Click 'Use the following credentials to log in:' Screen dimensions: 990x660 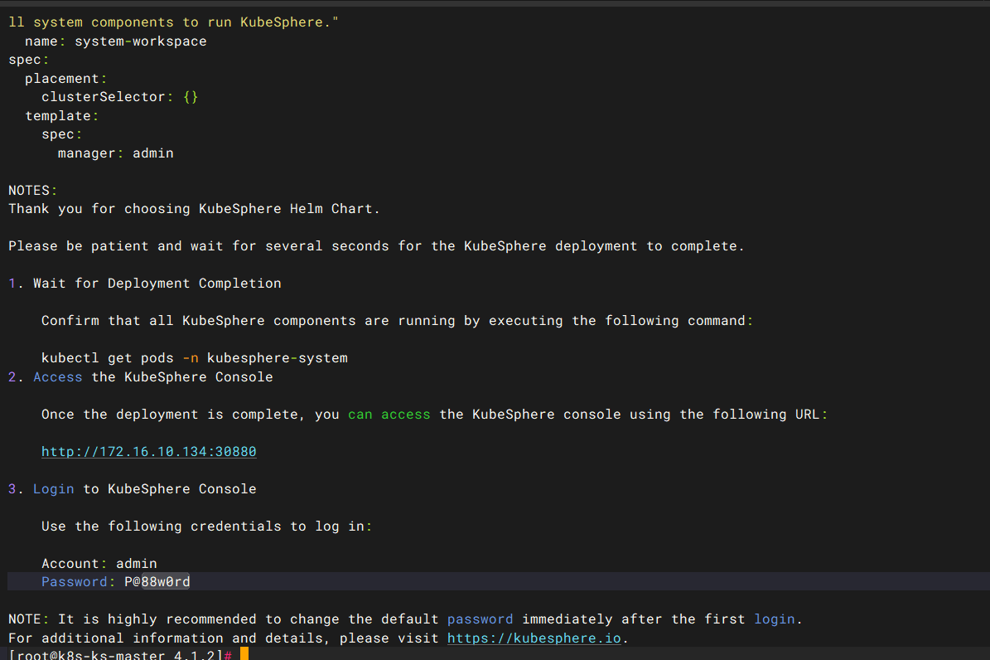pyautogui.click(x=206, y=526)
